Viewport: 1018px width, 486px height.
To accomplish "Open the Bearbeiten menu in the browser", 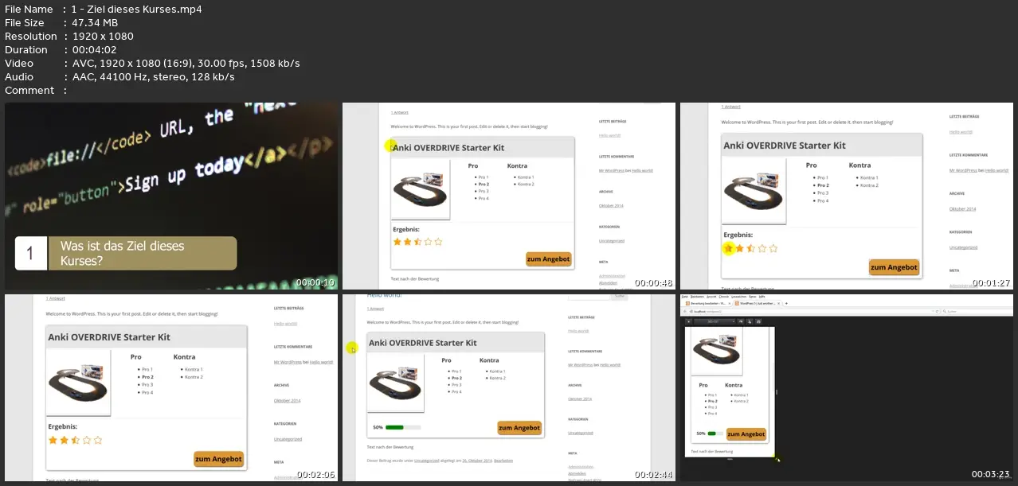I will click(x=697, y=297).
